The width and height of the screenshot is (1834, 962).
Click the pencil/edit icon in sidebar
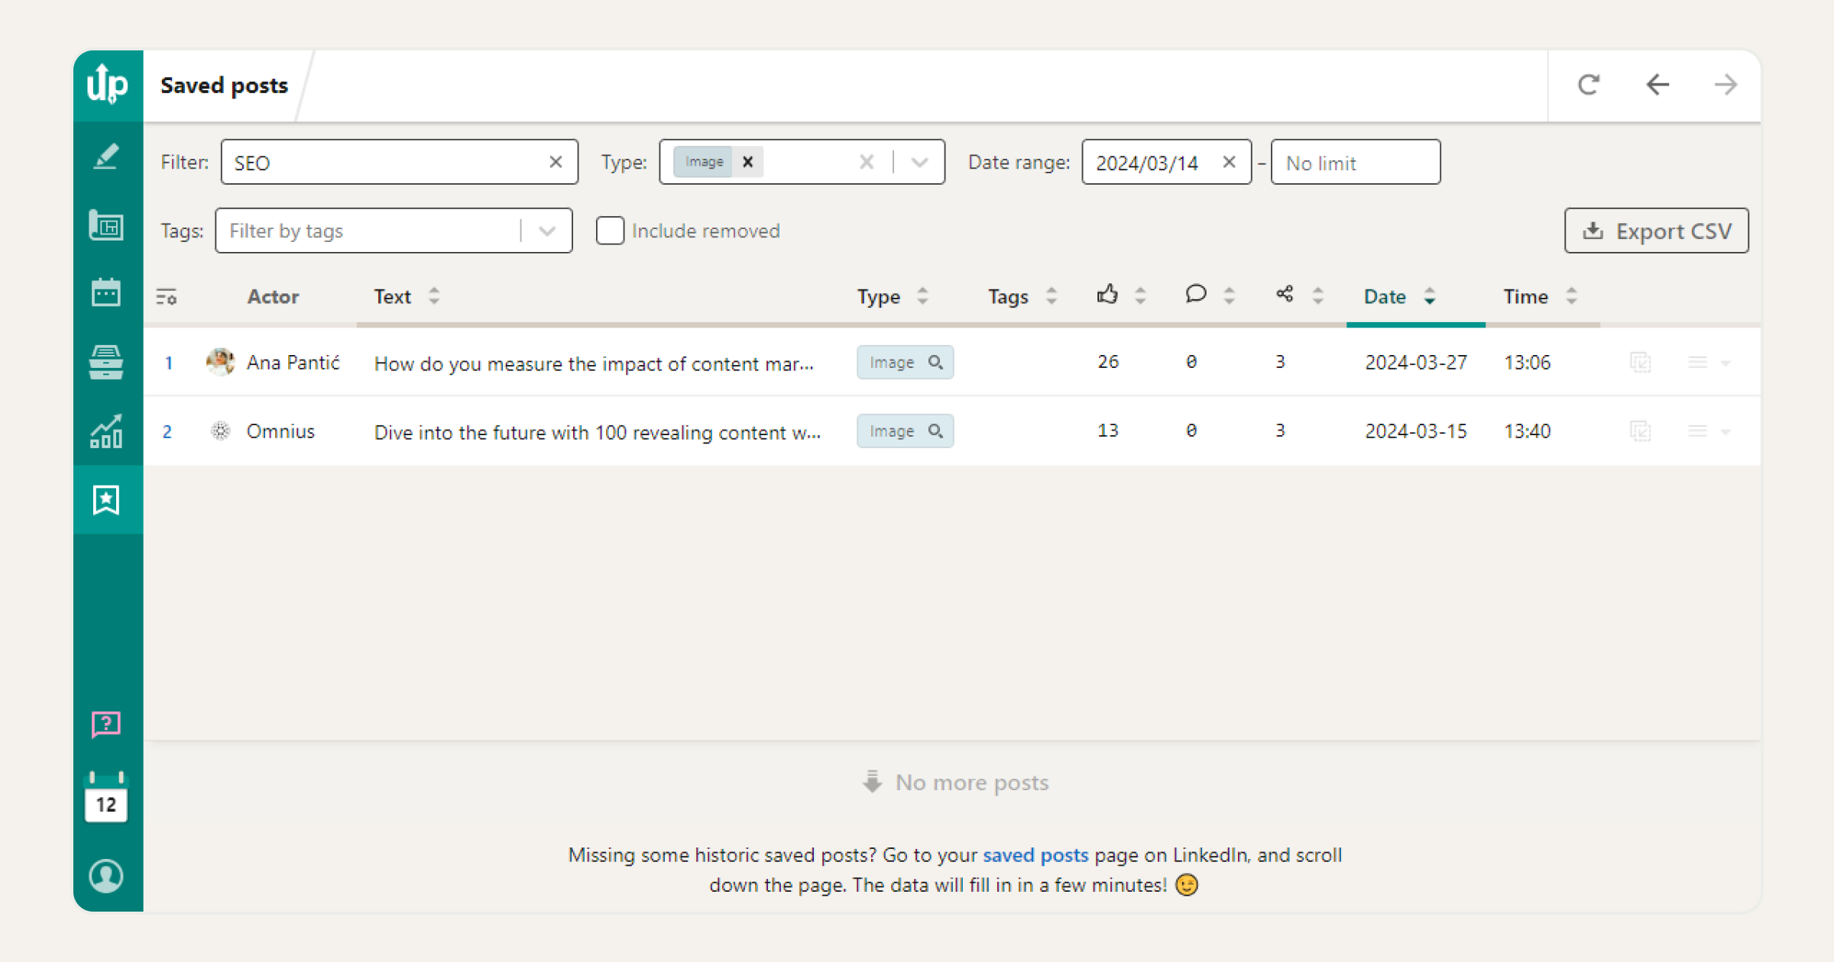107,155
